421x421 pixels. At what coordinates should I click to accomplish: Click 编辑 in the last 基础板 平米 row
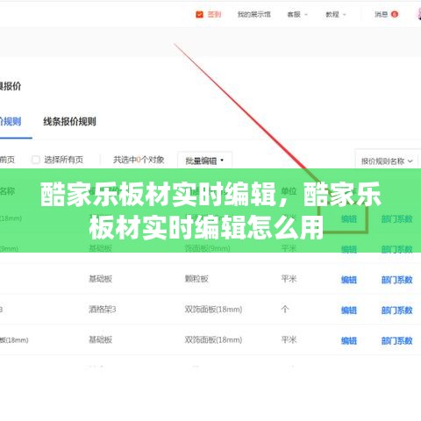point(349,340)
